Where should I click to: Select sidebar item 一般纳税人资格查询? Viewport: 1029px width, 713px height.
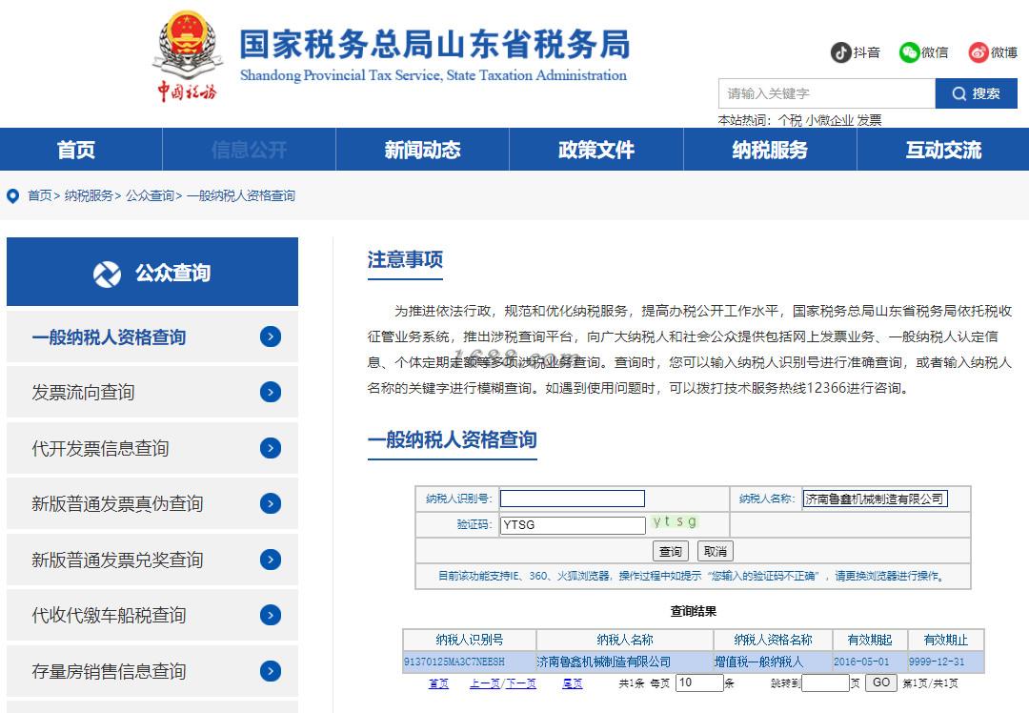pos(152,336)
